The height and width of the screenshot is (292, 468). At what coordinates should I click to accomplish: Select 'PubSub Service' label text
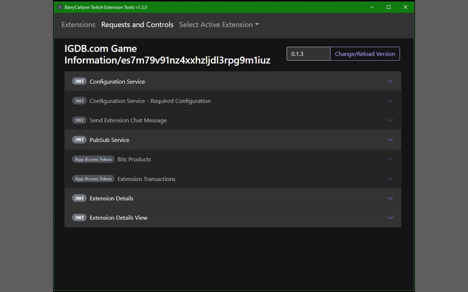[109, 140]
